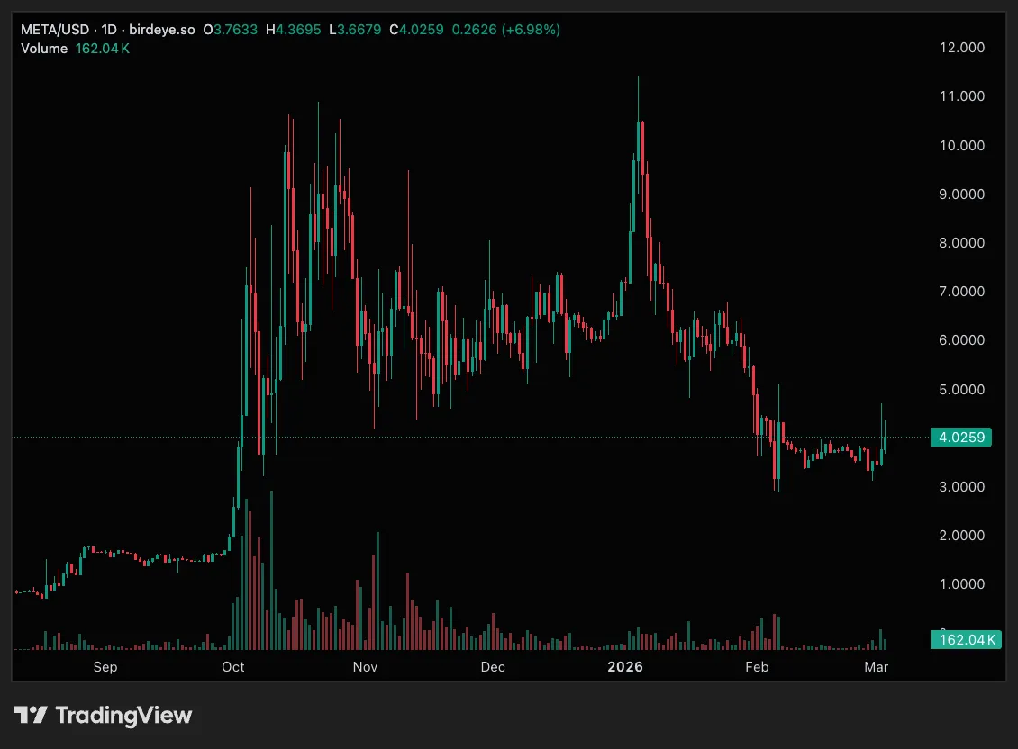This screenshot has width=1018, height=749.
Task: Select the Feb label on time axis
Action: pos(757,667)
